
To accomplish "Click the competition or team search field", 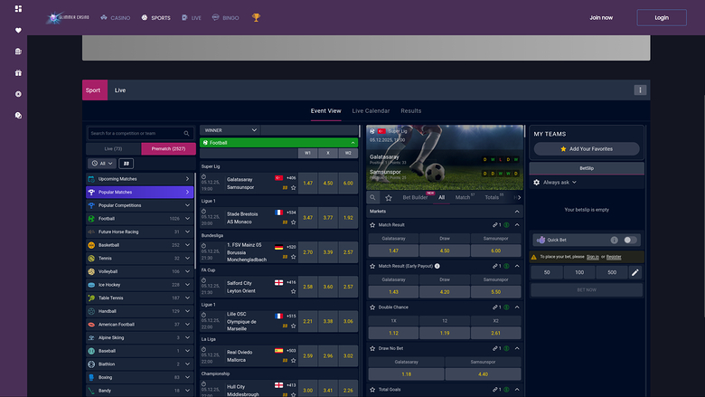I will [140, 133].
